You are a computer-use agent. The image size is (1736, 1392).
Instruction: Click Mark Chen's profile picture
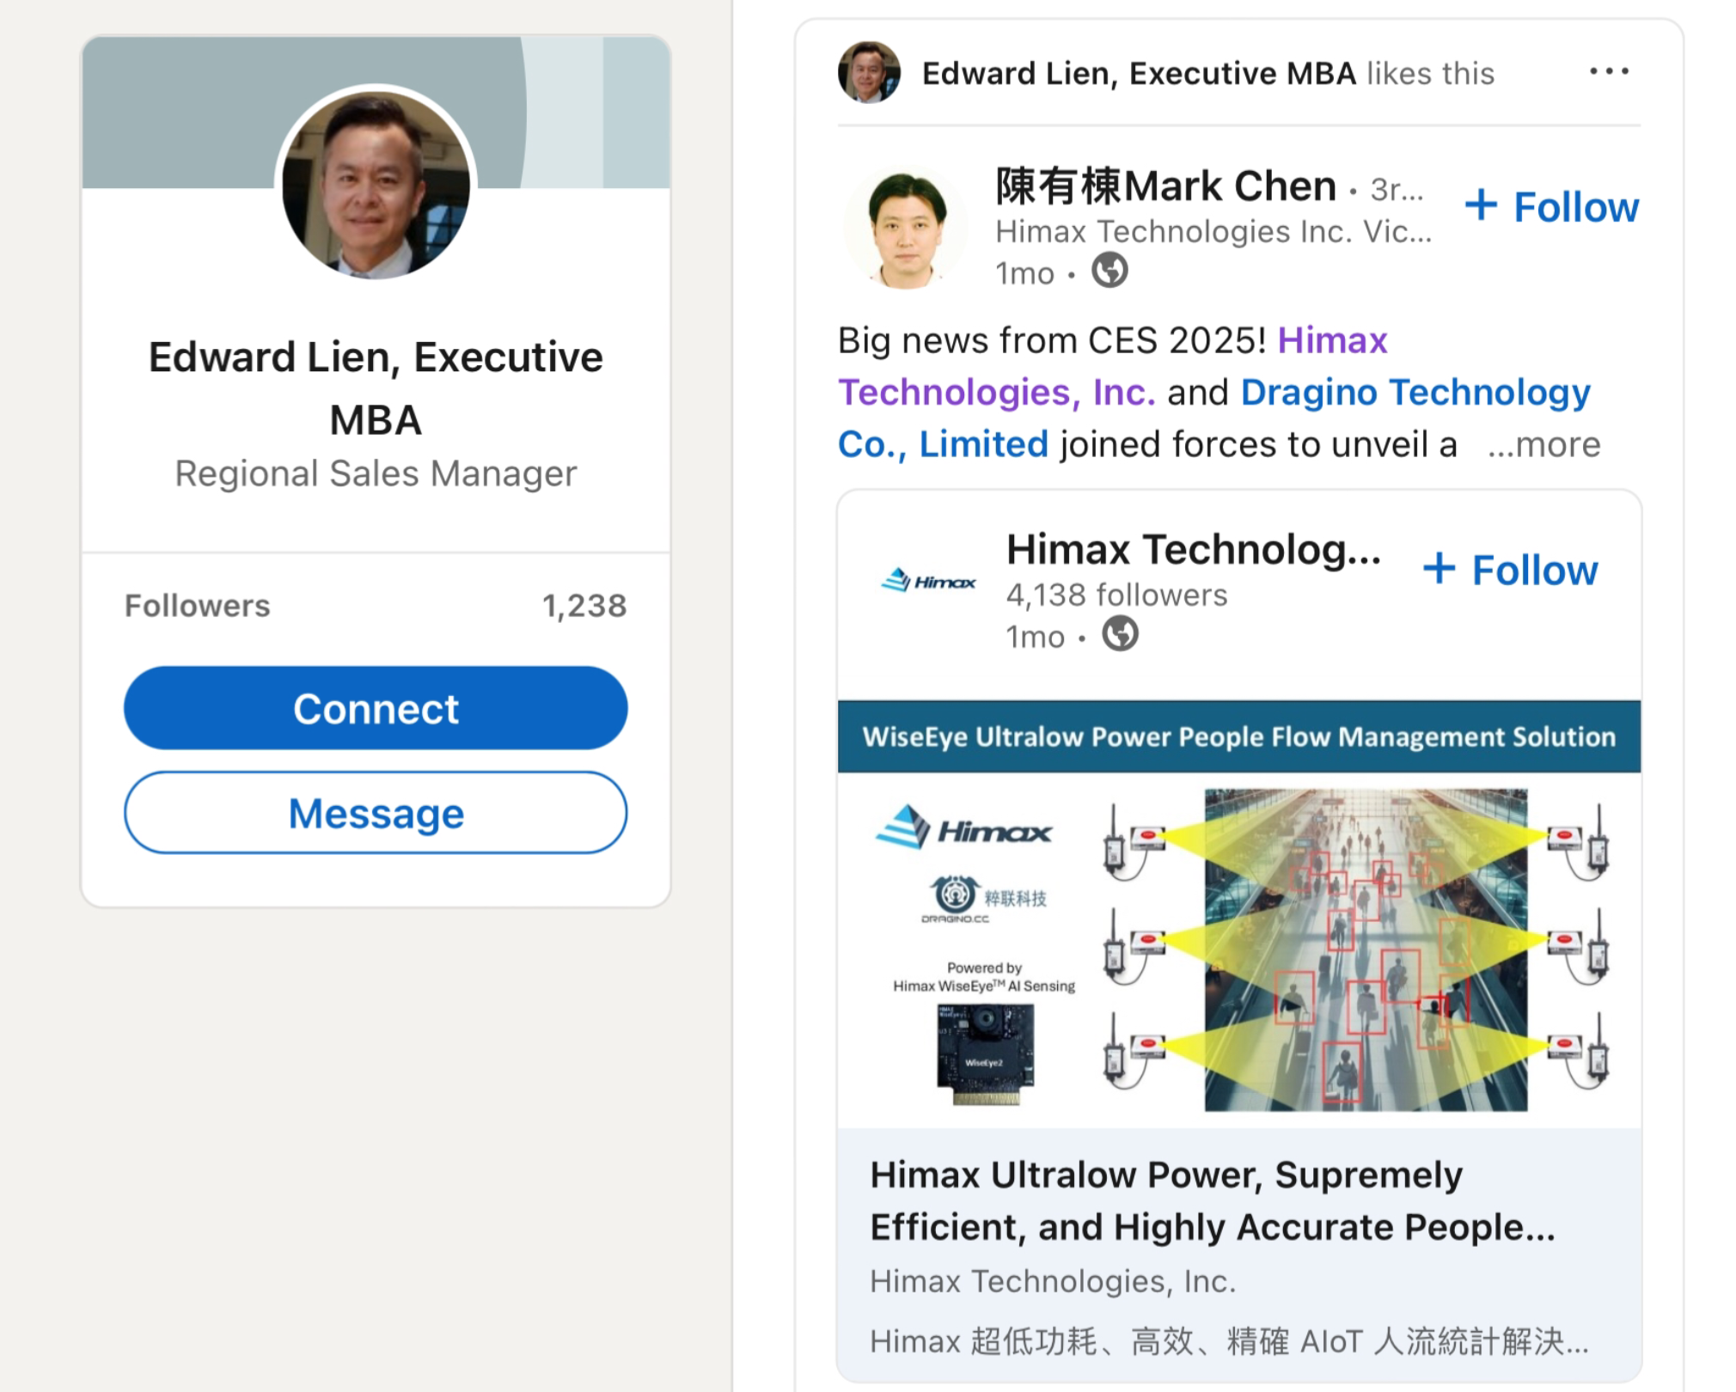click(x=906, y=229)
